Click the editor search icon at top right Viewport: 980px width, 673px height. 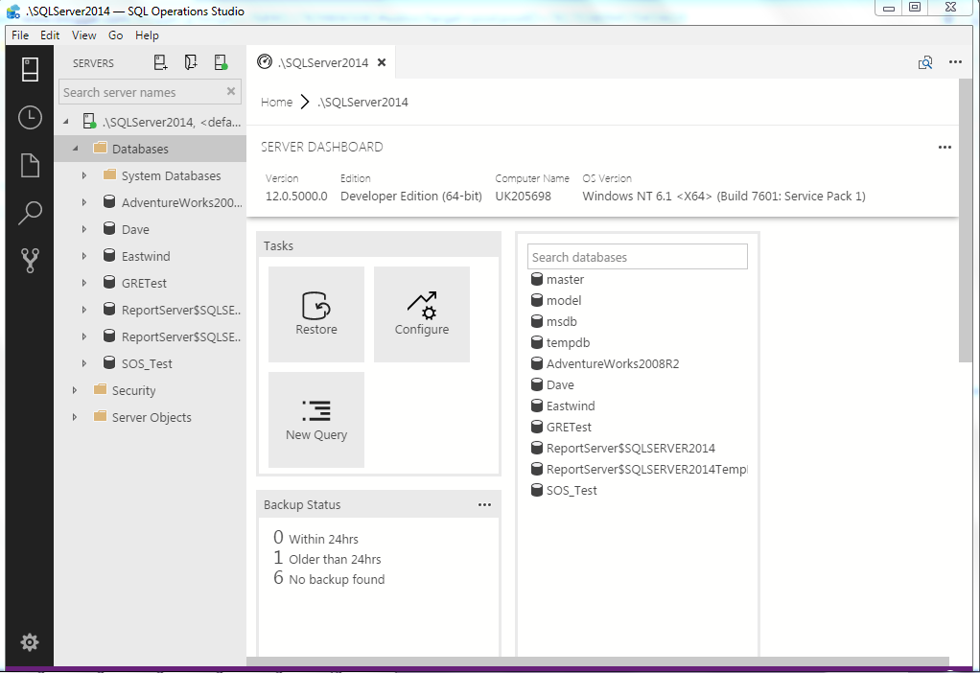point(925,62)
